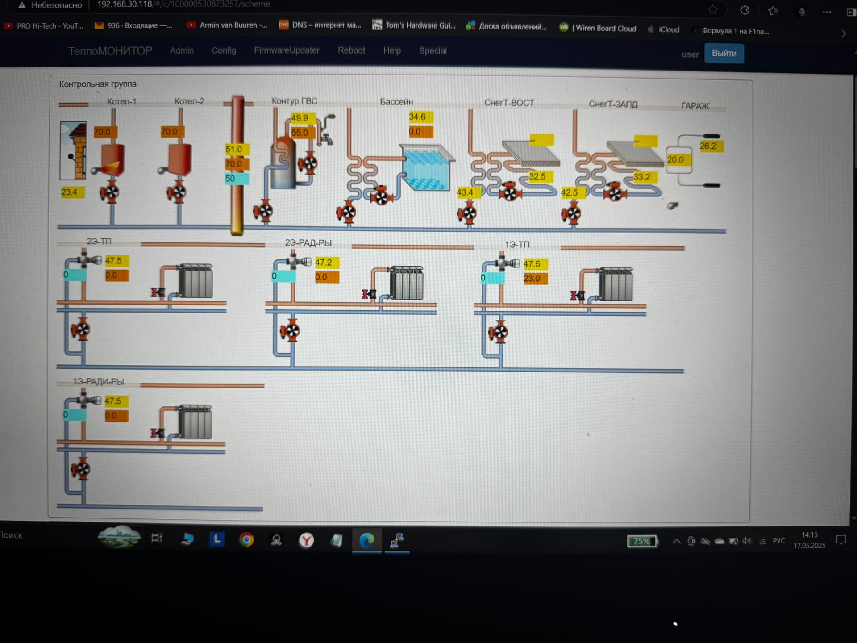This screenshot has width=857, height=643.
Task: Expand the bookmarks overflow chevron
Action: (843, 33)
